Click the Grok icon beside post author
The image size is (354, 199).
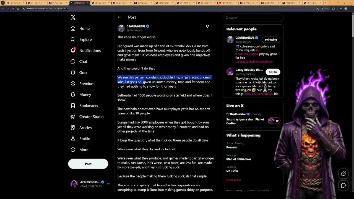207,26
